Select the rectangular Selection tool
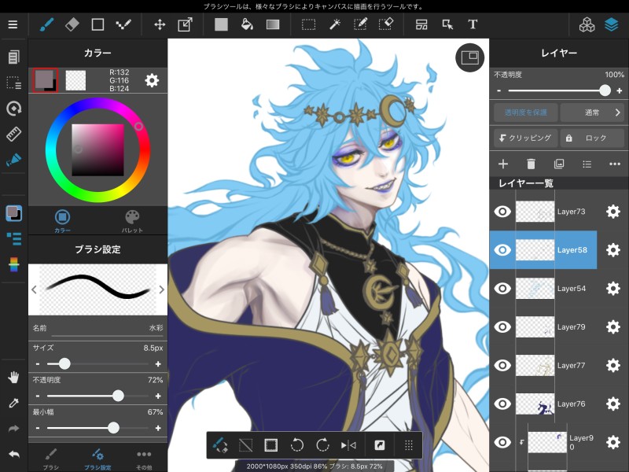Screen dimensions: 629x472 pos(308,24)
